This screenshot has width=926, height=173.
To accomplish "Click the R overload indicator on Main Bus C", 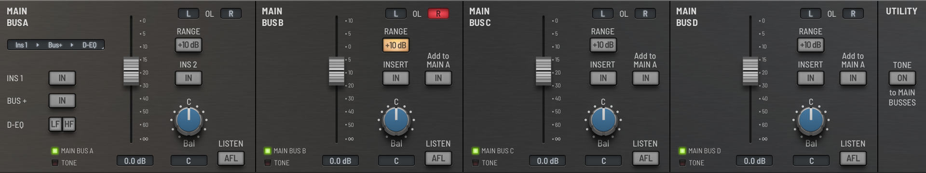I will [x=645, y=13].
